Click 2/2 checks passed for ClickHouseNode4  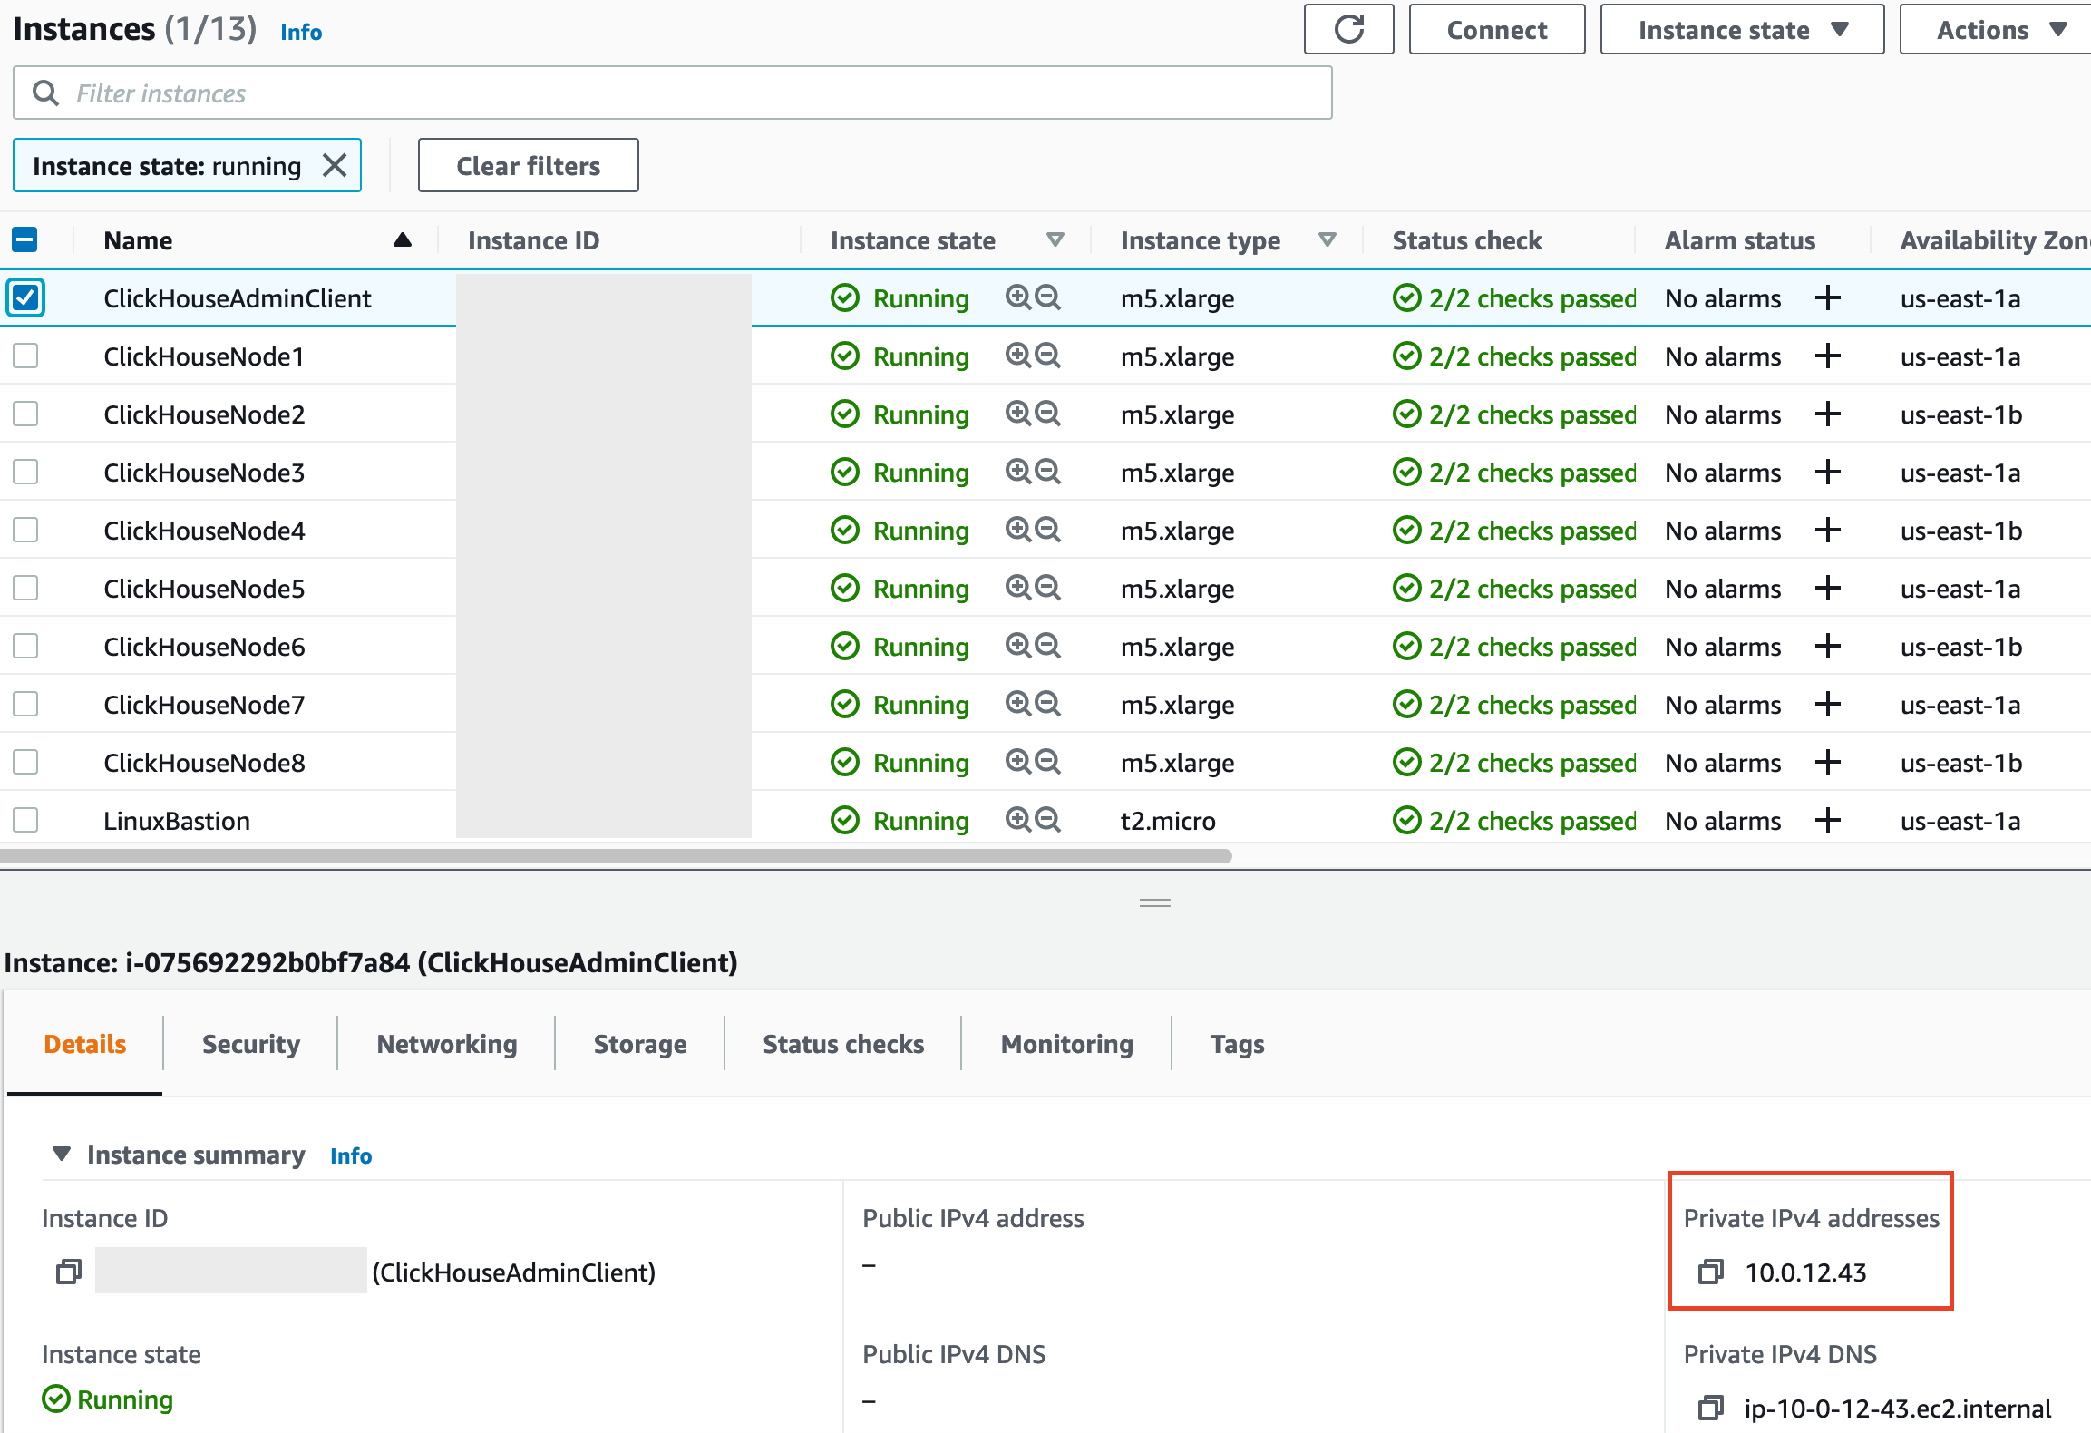tap(1514, 530)
